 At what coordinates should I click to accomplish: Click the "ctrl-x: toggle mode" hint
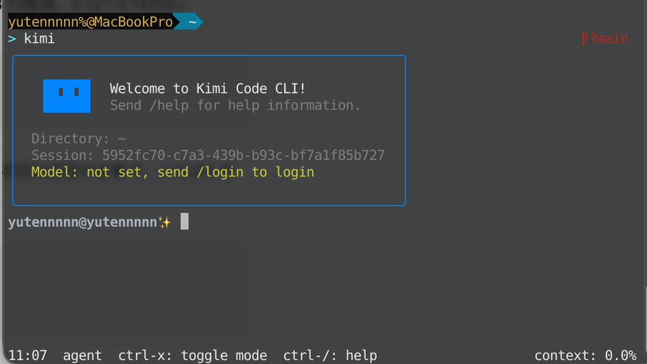(192, 356)
